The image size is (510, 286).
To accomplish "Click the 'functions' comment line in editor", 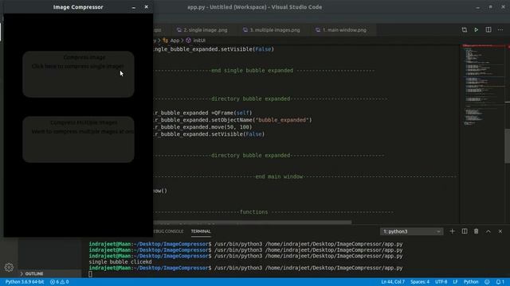I will click(273, 212).
